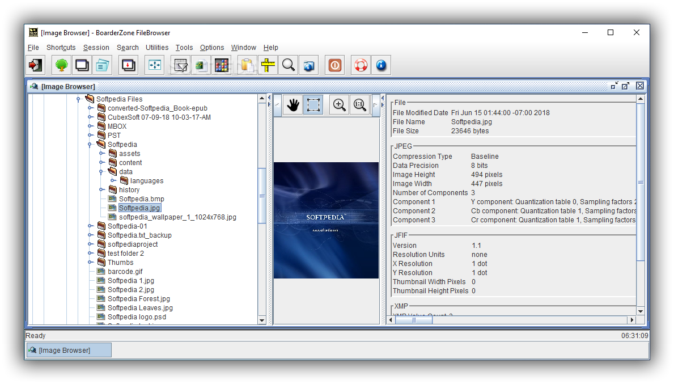Click the Softpedia image preview
Viewport: 674px width, 384px height.
point(327,220)
